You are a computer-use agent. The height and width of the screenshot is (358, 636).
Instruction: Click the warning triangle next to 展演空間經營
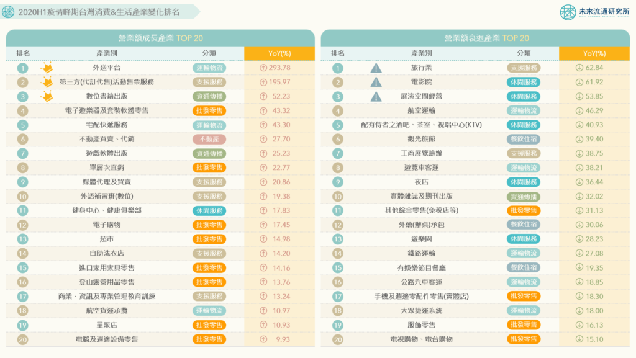(376, 96)
